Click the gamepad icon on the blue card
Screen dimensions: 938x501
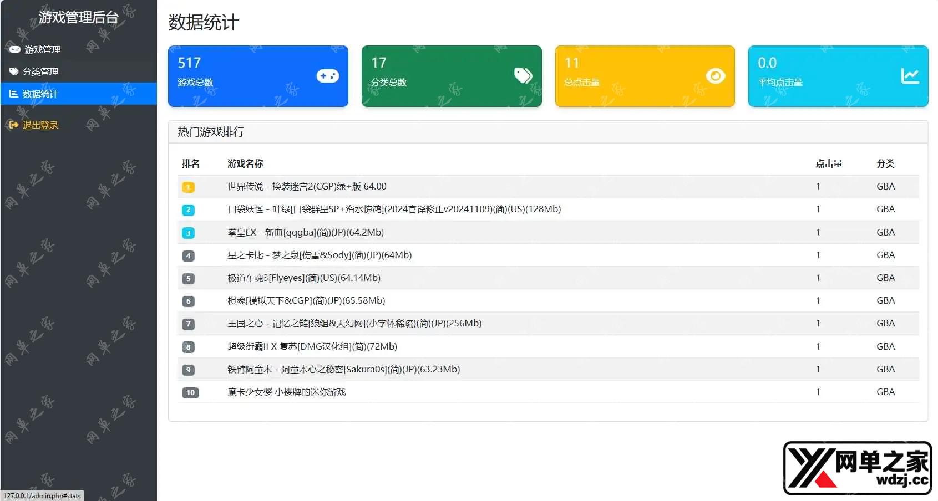327,76
